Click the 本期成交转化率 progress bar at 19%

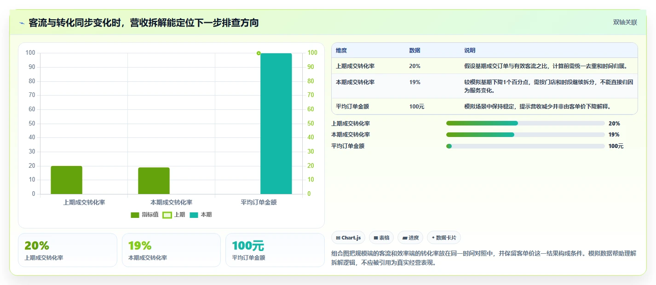coord(525,135)
